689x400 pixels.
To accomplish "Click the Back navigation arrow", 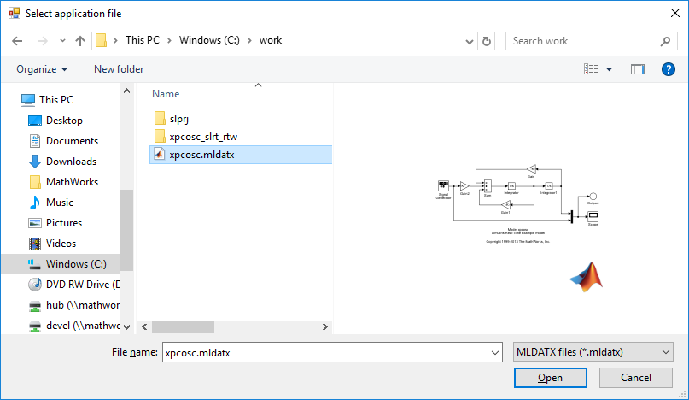I will 19,41.
